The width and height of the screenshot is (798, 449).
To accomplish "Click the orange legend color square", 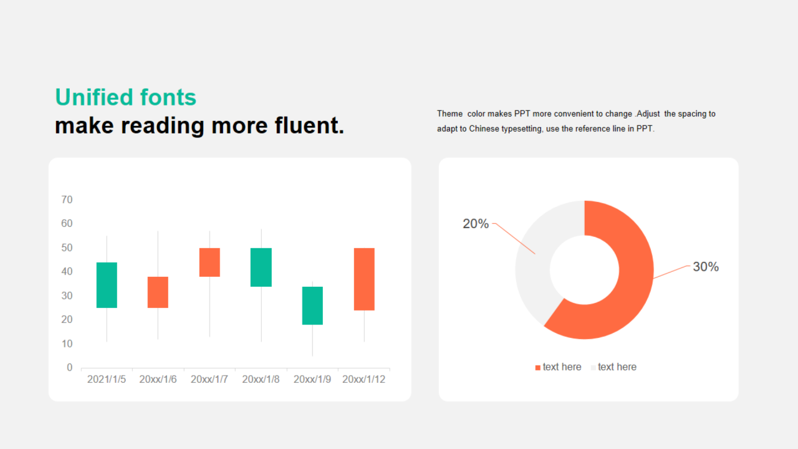I will point(538,368).
